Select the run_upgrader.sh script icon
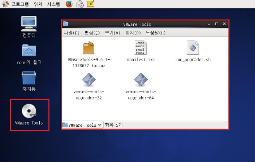The height and width of the screenshot is (162, 255). tap(193, 48)
